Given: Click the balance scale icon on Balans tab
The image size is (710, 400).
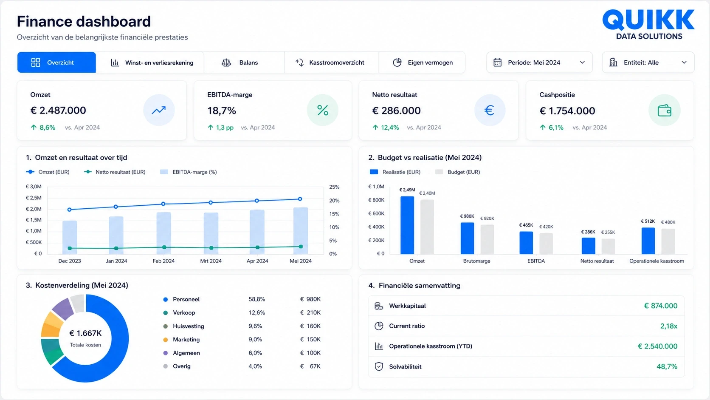Looking at the screenshot, I should [x=226, y=62].
